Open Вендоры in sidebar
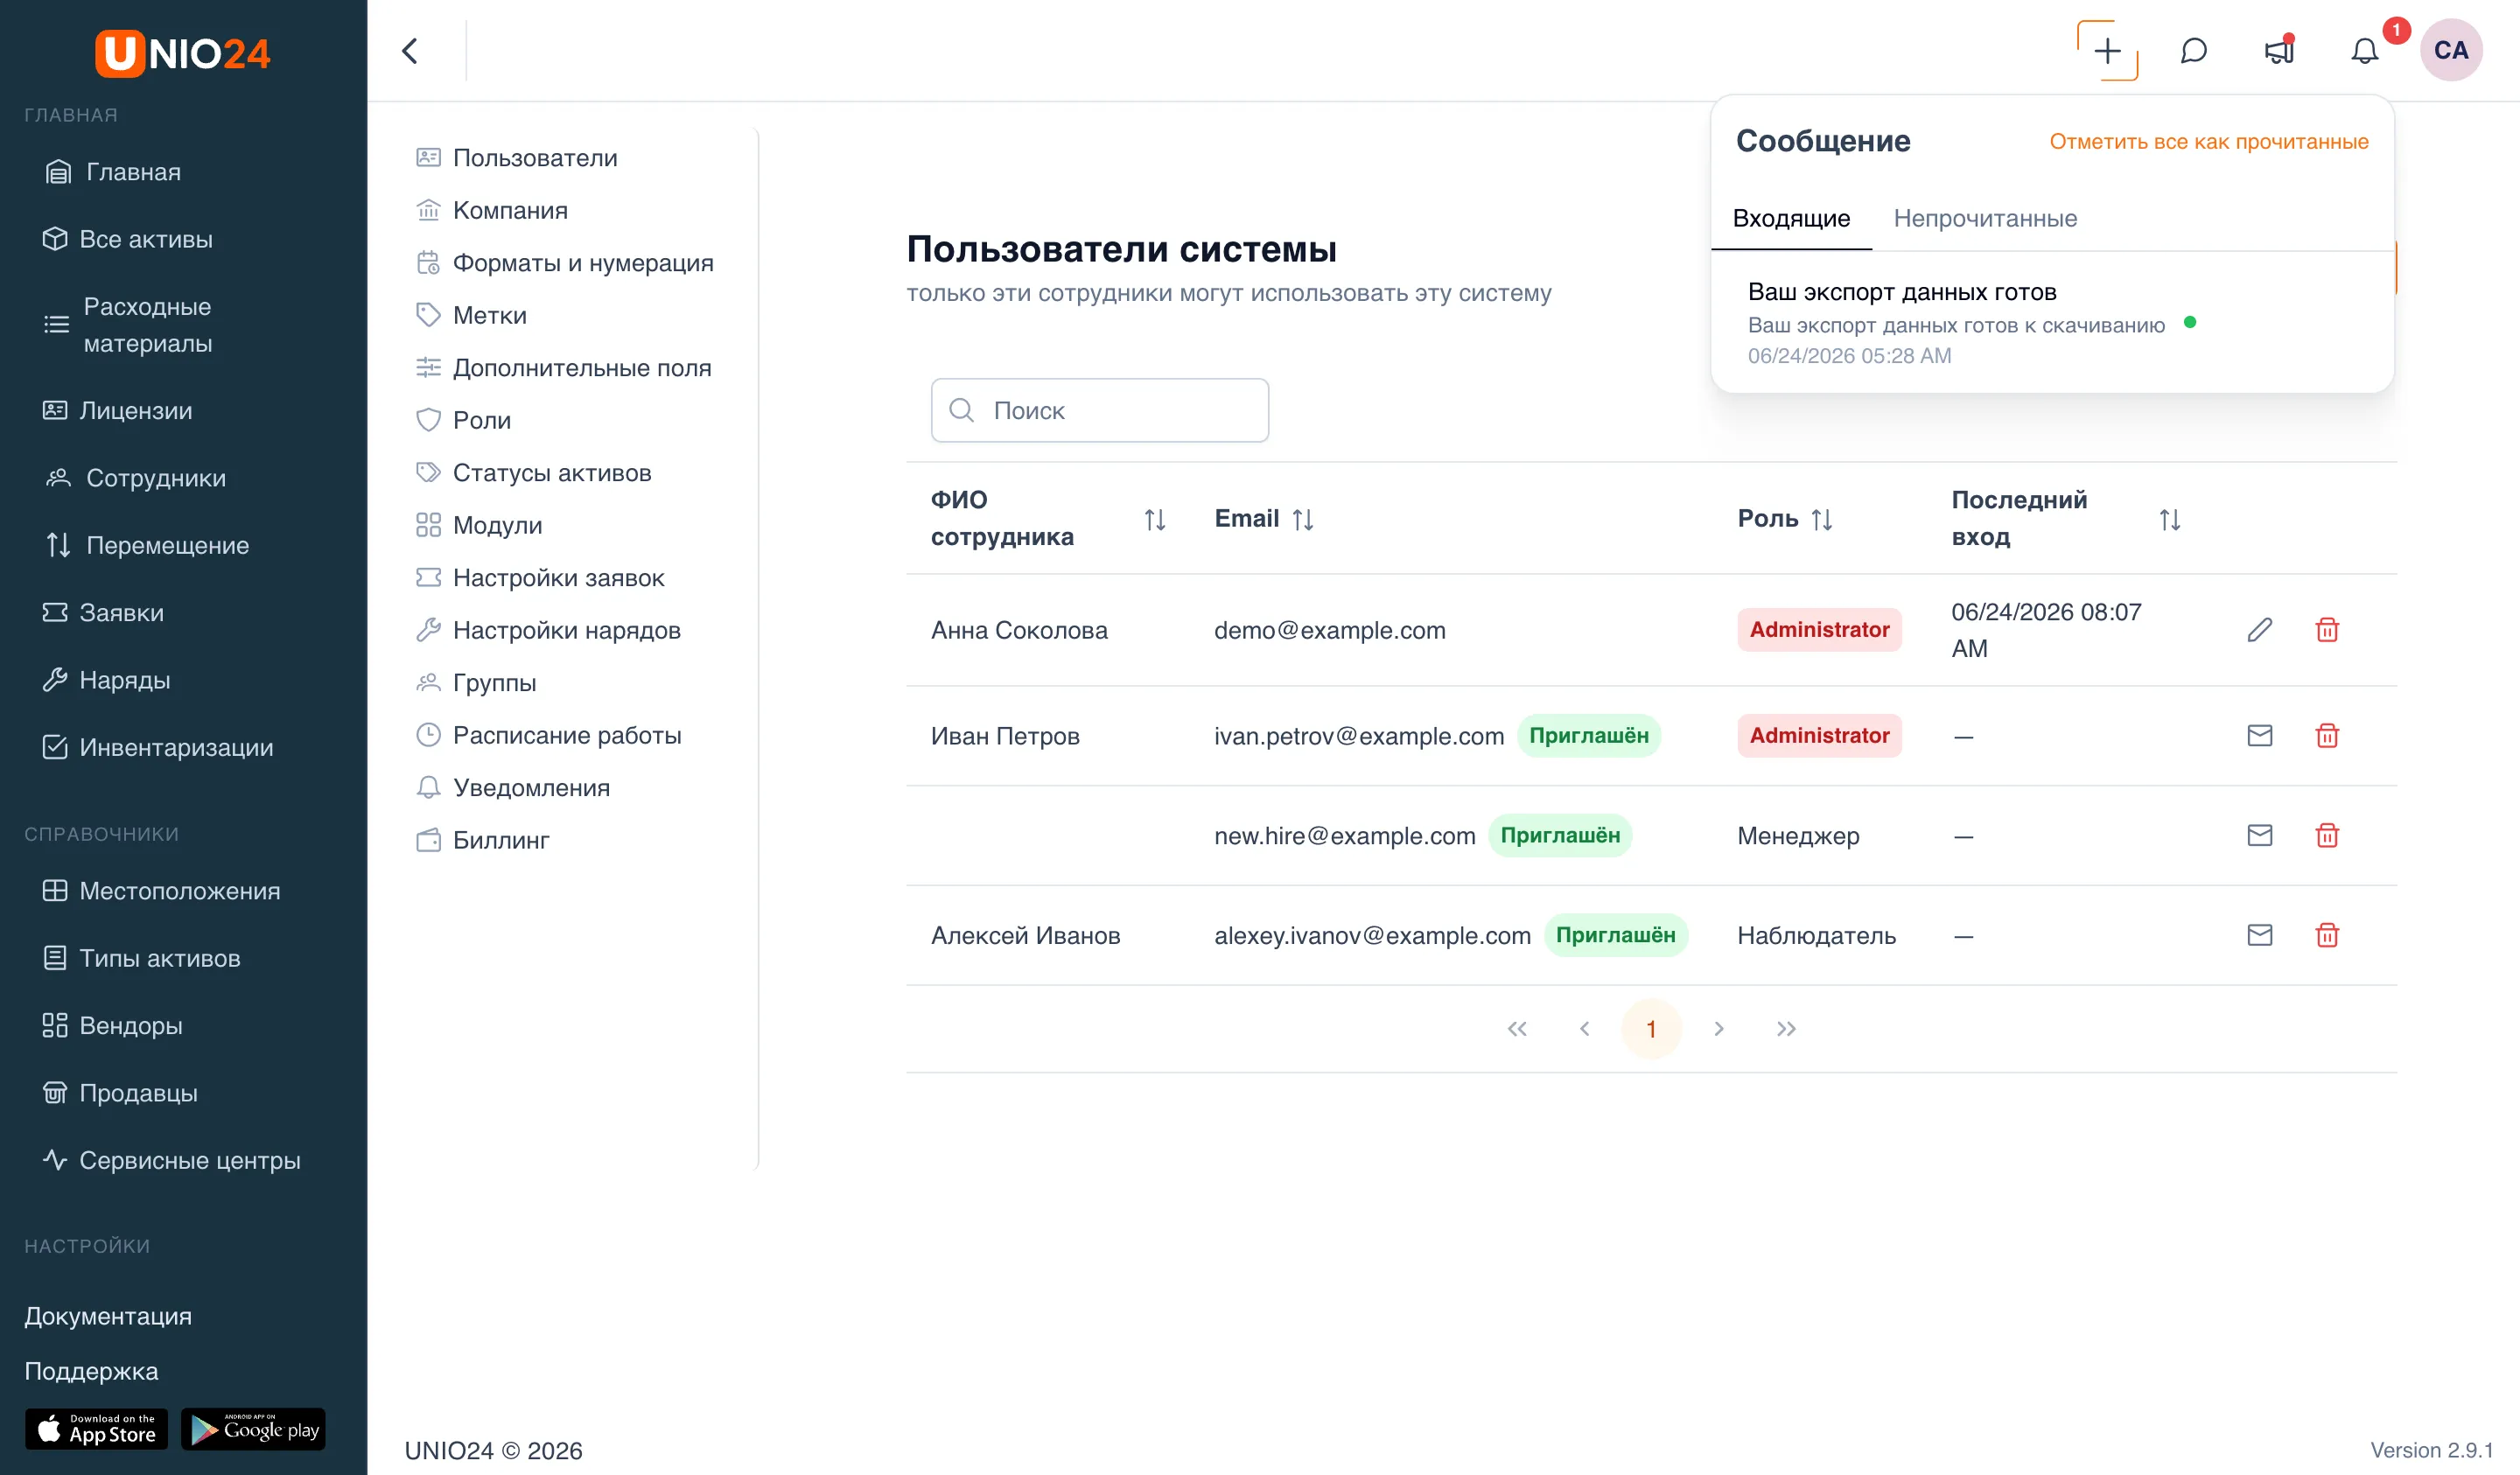 [112, 1026]
